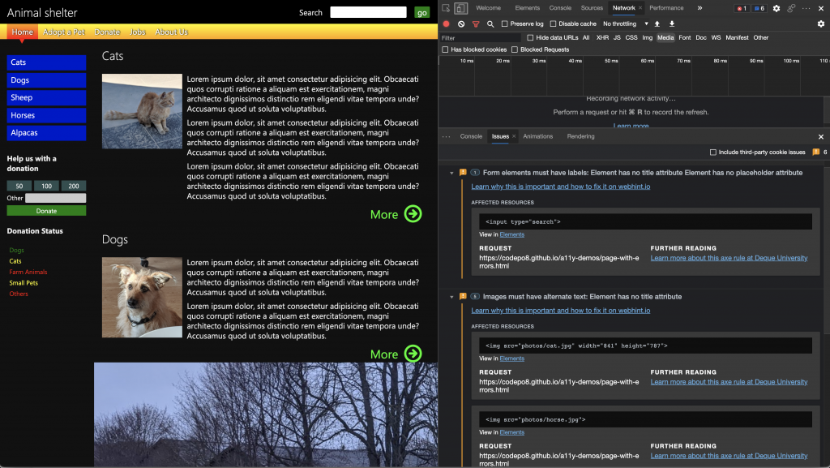This screenshot has height=468, width=830.
Task: Close the Issues drawer tab
Action: pos(513,136)
